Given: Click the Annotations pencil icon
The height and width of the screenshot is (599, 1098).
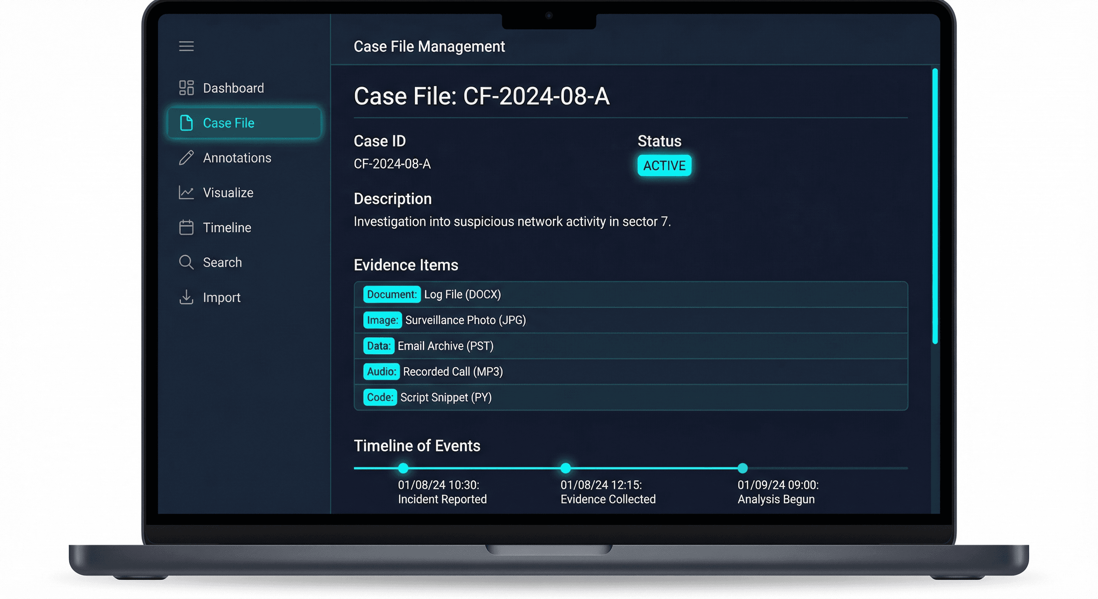Looking at the screenshot, I should [x=186, y=158].
